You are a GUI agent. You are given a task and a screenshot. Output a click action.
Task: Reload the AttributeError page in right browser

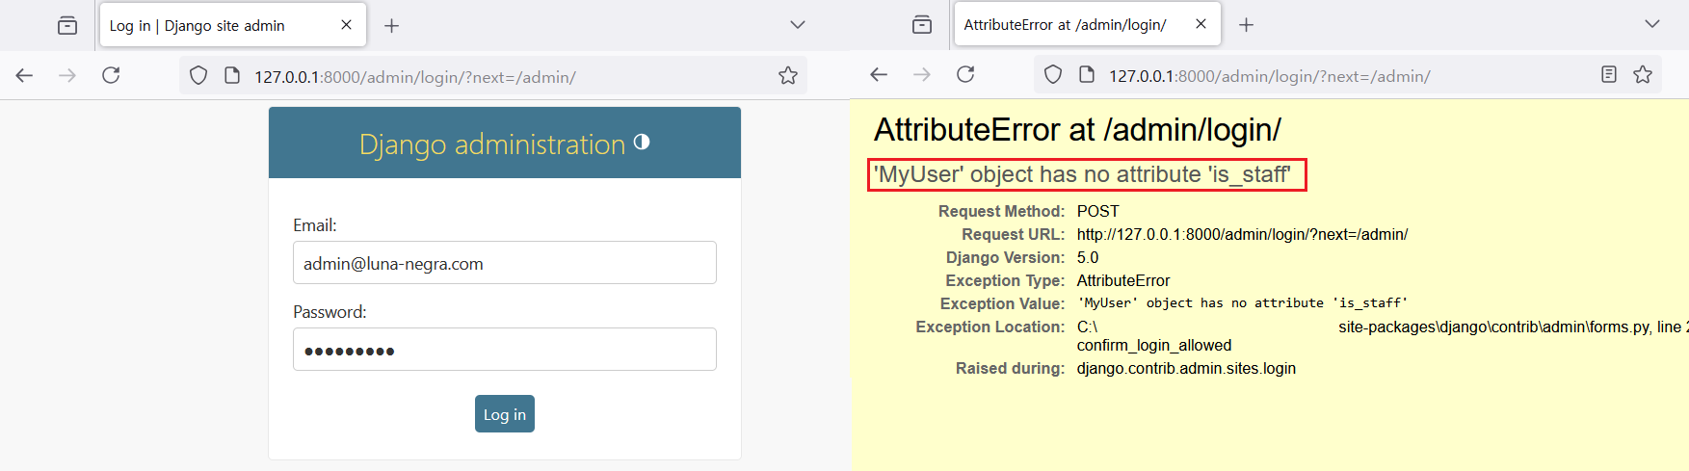965,74
